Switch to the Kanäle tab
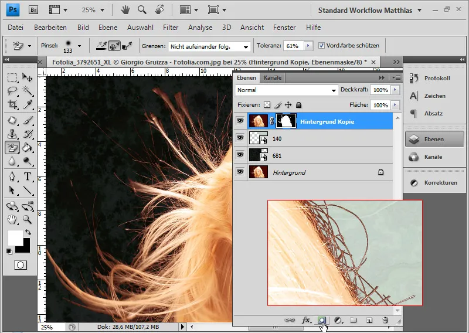This screenshot has width=469, height=333. coord(273,78)
